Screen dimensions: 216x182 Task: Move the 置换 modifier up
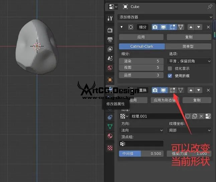[x=191, y=90]
